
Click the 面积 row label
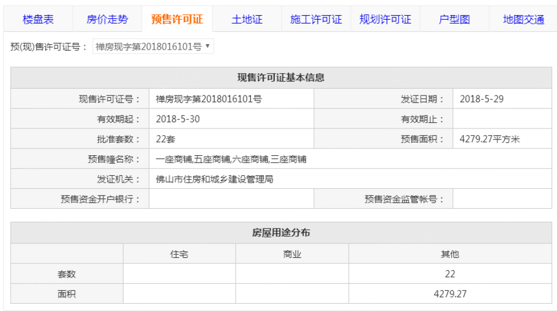pos(67,294)
